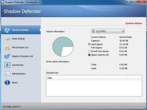Click the About info icon
The width and height of the screenshot is (147, 110).
point(7,82)
